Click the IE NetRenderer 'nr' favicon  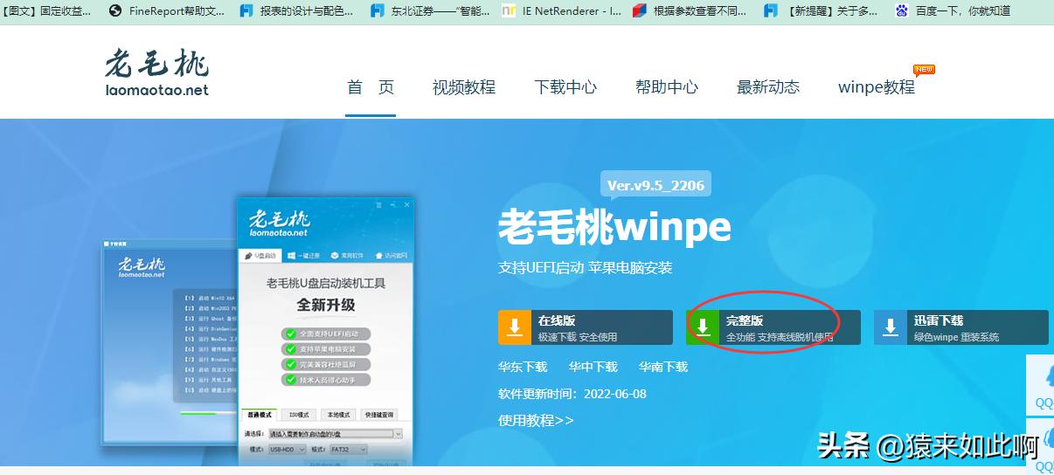click(x=509, y=11)
